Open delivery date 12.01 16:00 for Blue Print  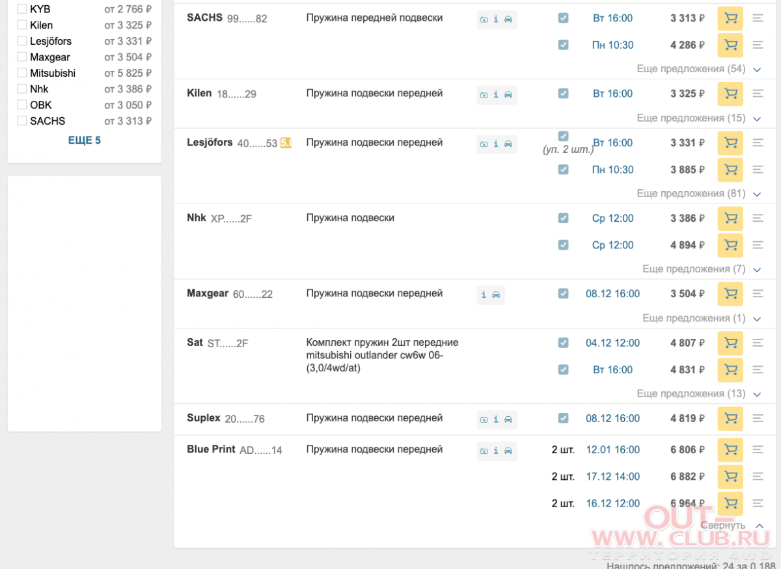point(612,450)
